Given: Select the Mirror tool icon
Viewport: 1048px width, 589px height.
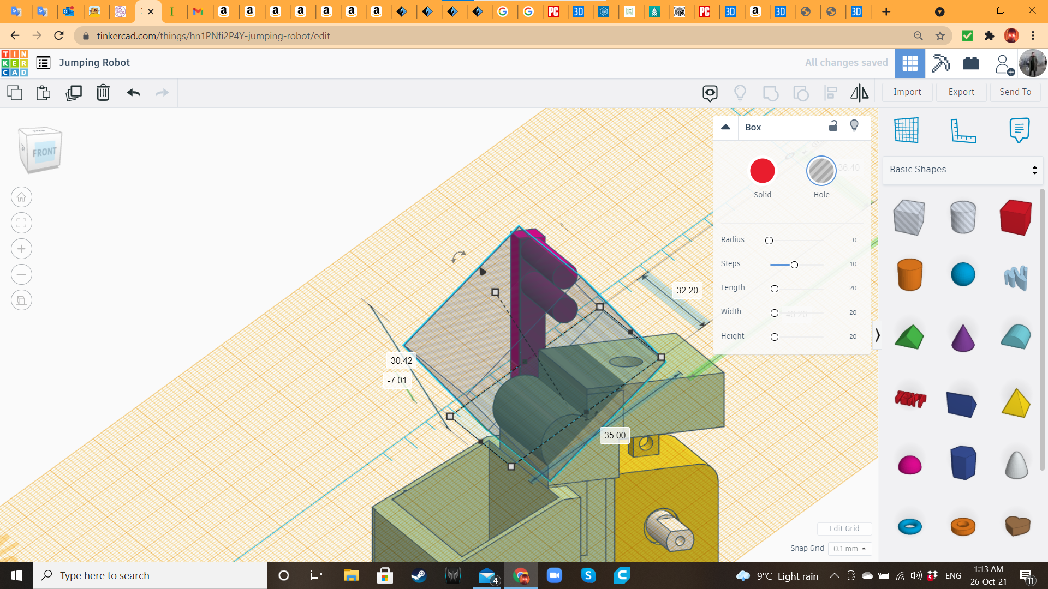Looking at the screenshot, I should (x=859, y=93).
